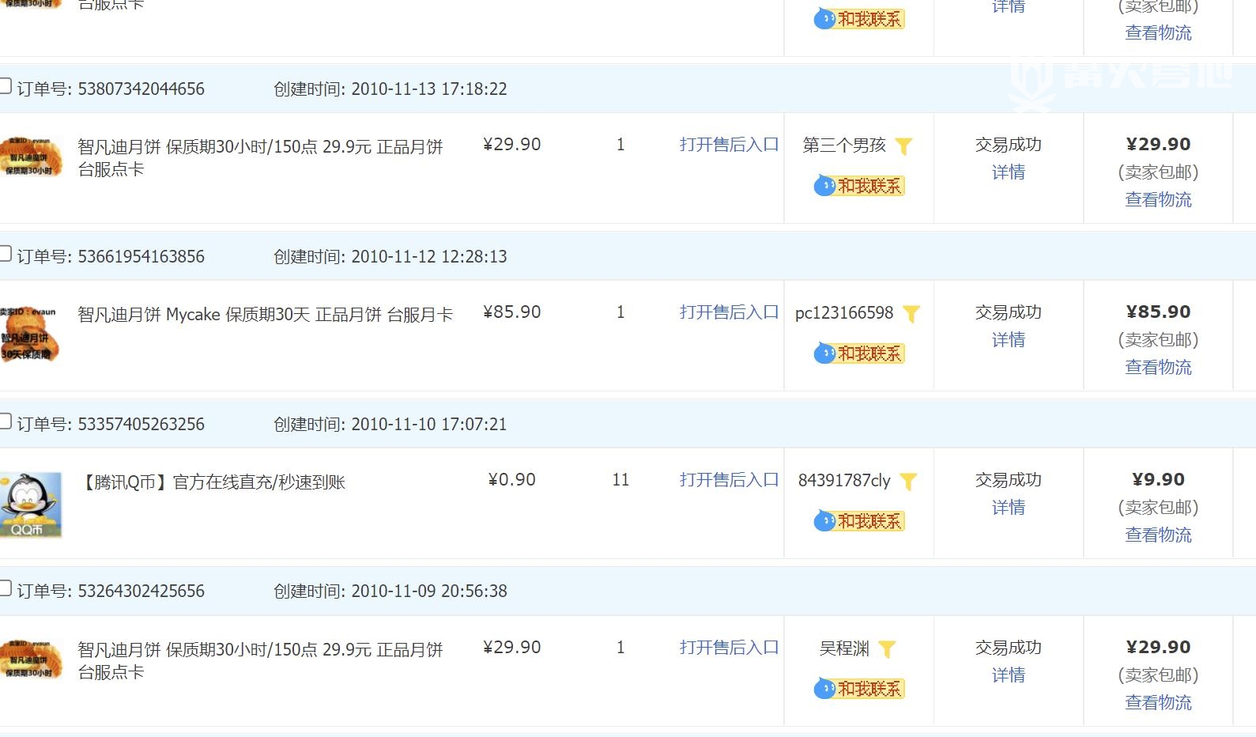Open the QQ币 penguin product thumbnail

pos(31,505)
